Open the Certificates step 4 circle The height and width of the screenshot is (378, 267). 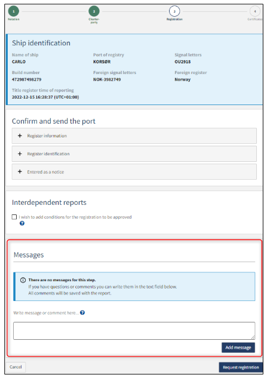254,11
